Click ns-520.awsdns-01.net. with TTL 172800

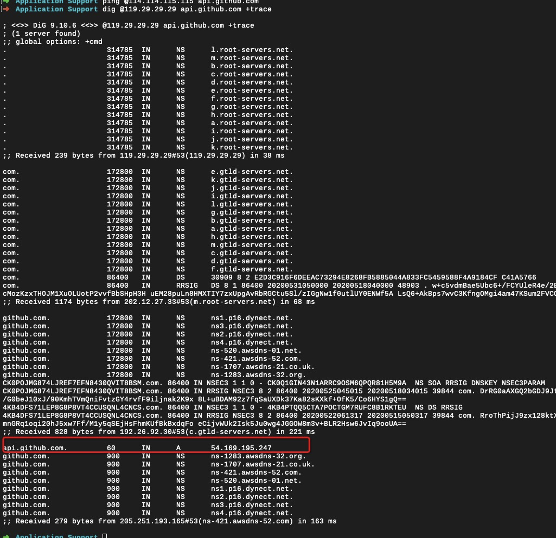click(x=256, y=351)
